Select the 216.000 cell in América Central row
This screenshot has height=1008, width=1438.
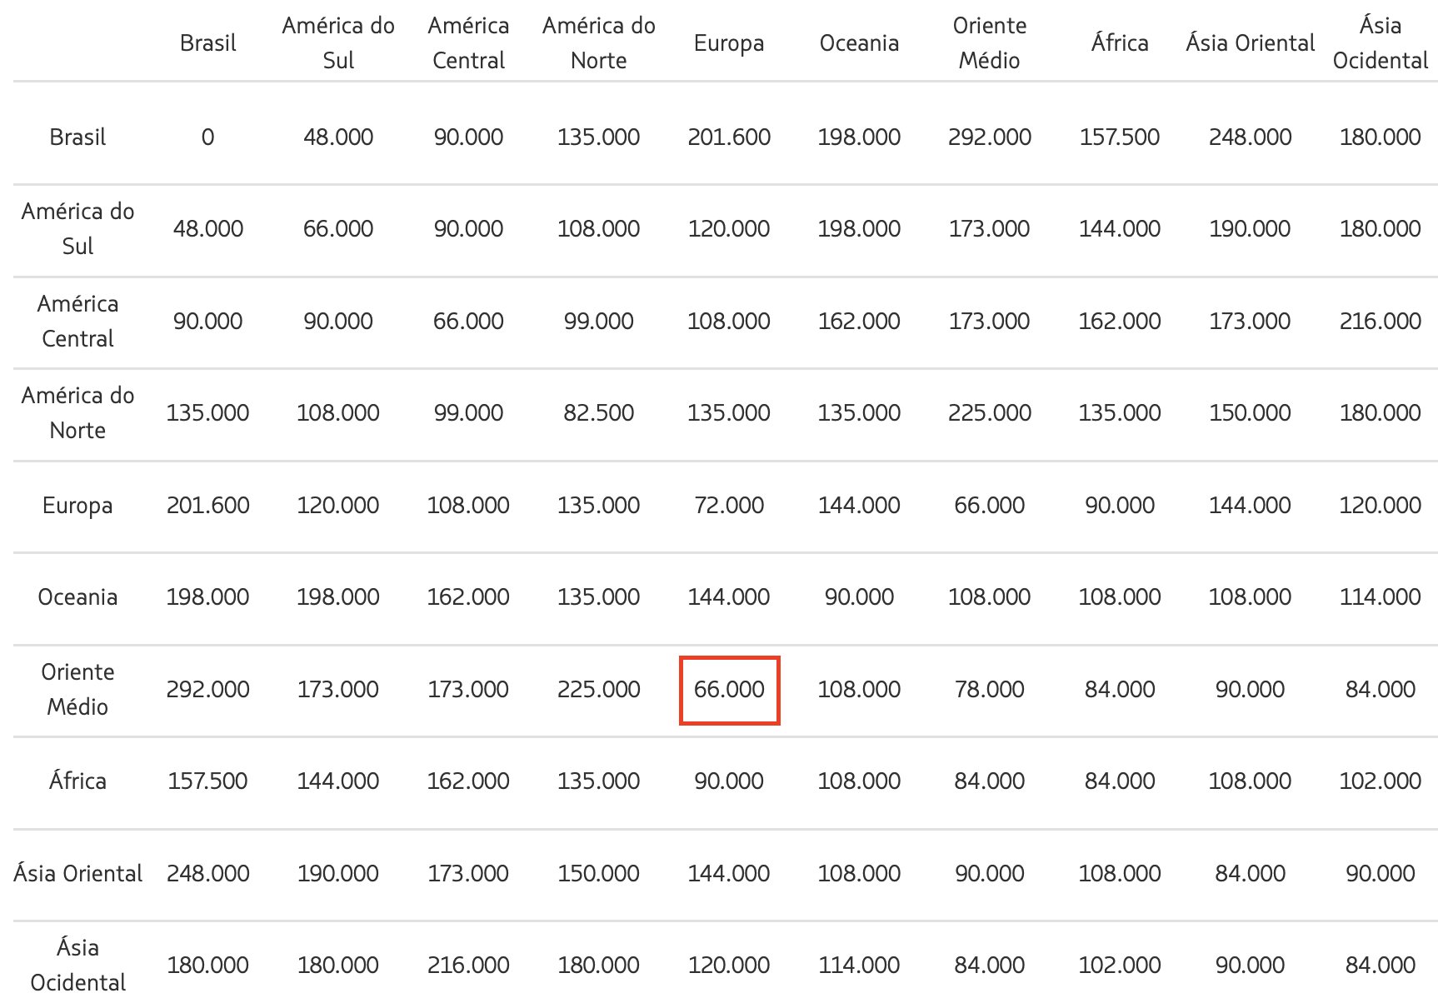coord(1380,322)
